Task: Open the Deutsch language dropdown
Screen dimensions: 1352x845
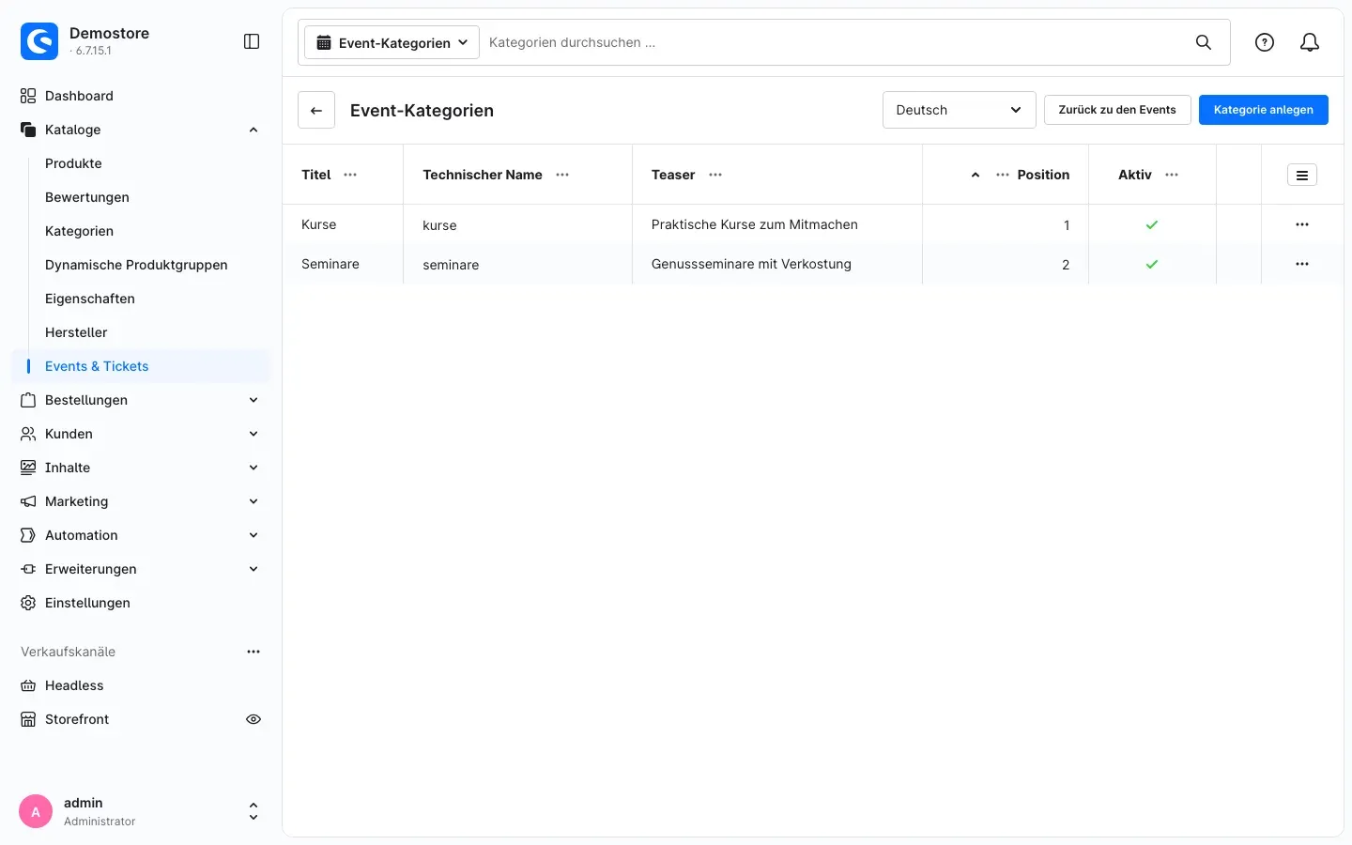Action: point(959,110)
